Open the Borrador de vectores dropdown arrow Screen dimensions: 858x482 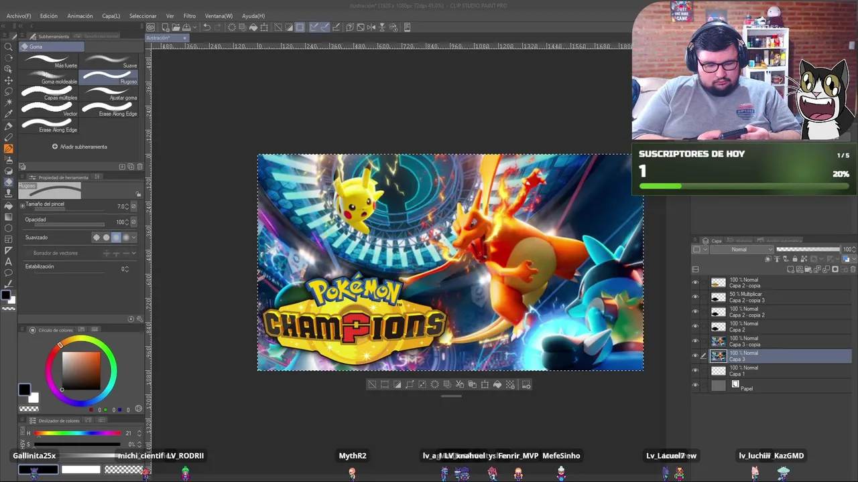pos(134,253)
